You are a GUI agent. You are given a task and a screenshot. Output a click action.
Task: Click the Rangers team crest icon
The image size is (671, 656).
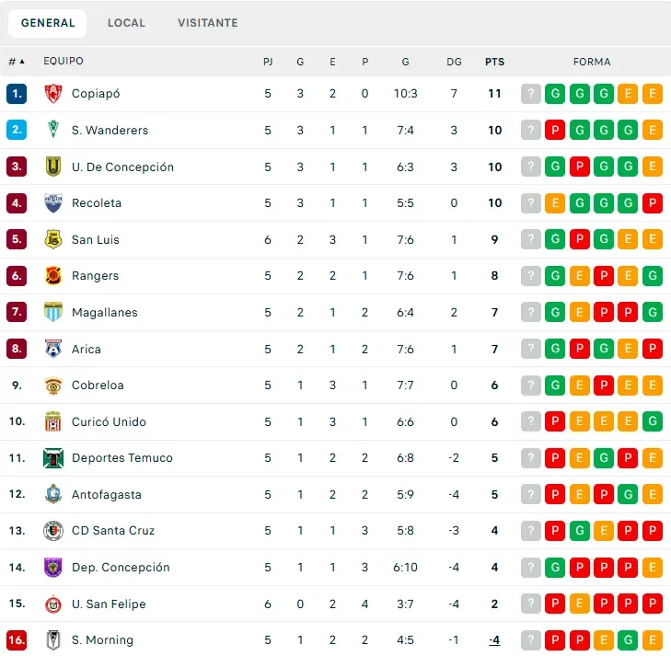pos(53,276)
